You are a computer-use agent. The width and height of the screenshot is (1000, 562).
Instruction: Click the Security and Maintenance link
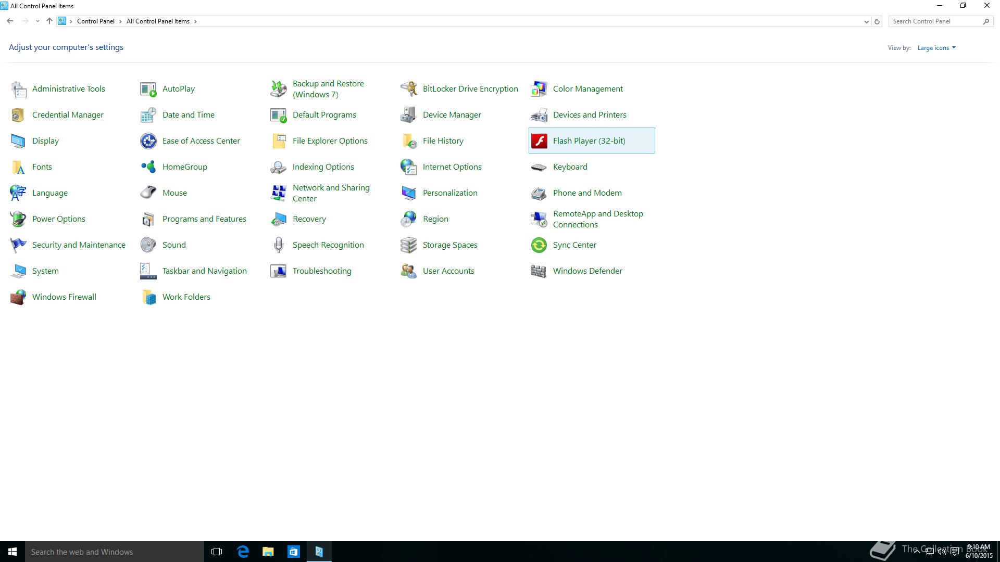[x=79, y=245]
